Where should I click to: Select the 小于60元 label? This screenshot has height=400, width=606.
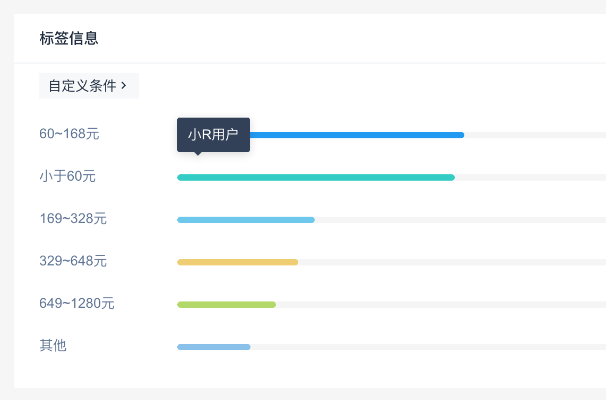67,176
